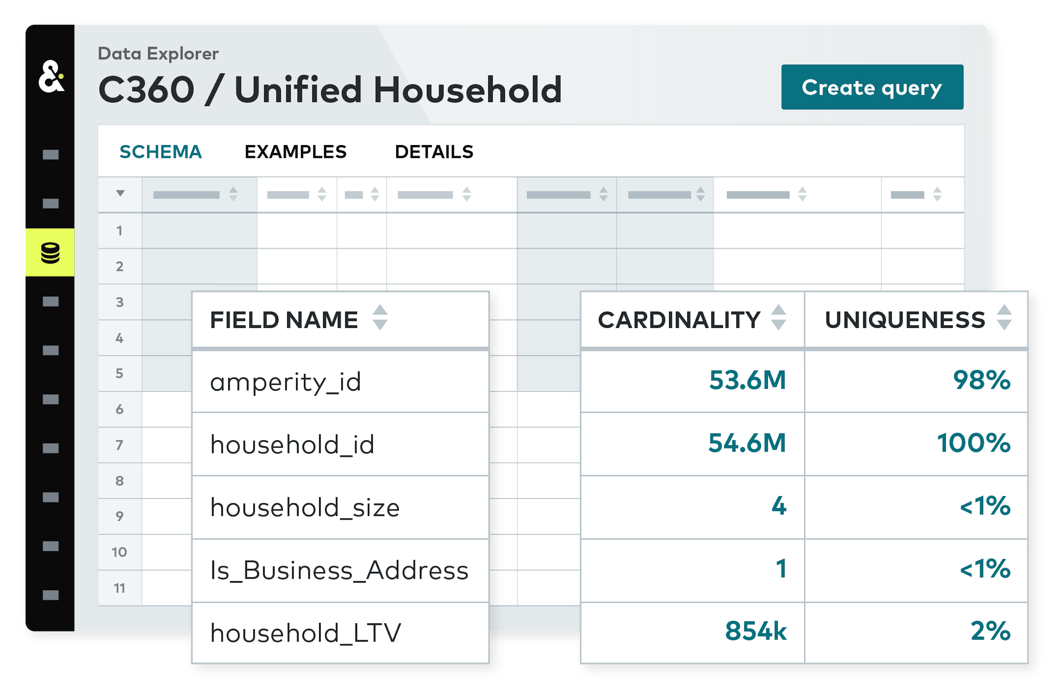Screen dimensions: 1062x688
Task: Click the 98% uniqueness value
Action: pyautogui.click(x=981, y=380)
